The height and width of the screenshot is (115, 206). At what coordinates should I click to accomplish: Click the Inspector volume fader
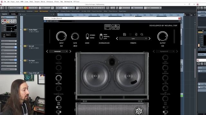click(12, 26)
